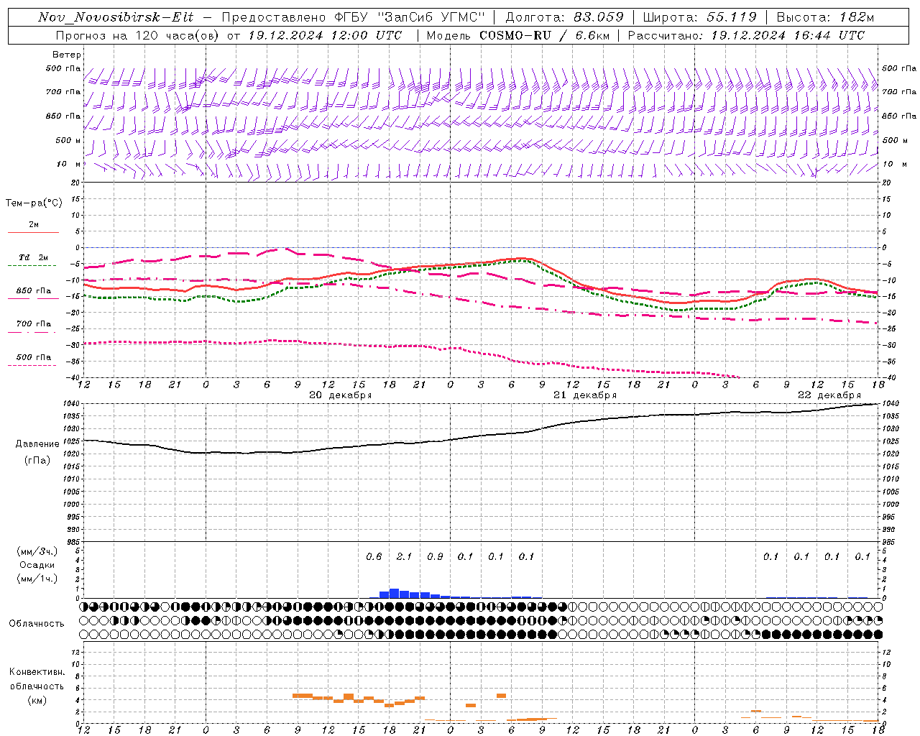The height and width of the screenshot is (736, 920).
Task: Click the Облачность row label
Action: pos(37,623)
